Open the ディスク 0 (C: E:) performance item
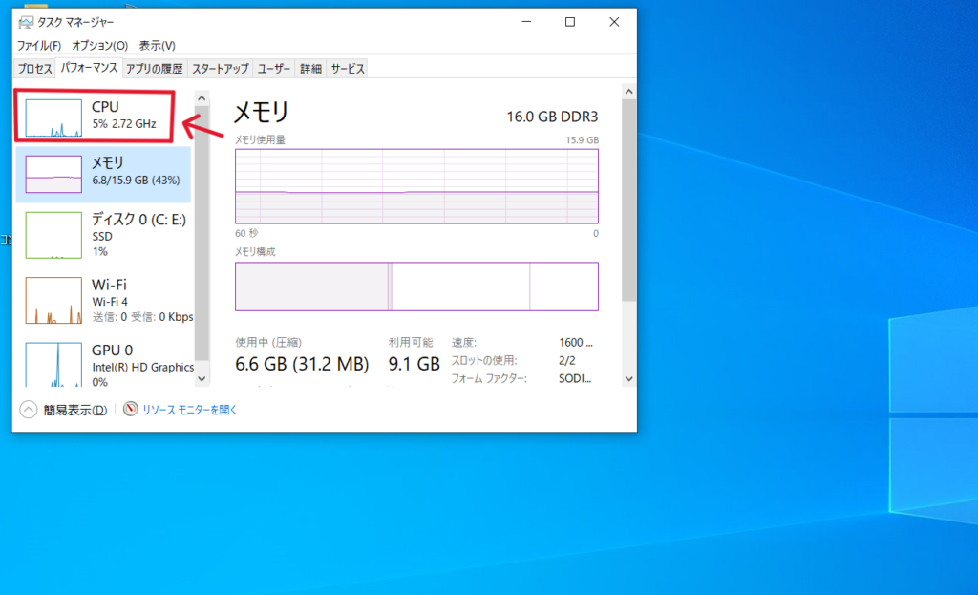 pos(103,234)
